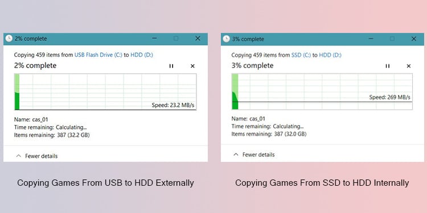Close the 3% complete copy window
The width and height of the screenshot is (427, 213).
coord(414,39)
